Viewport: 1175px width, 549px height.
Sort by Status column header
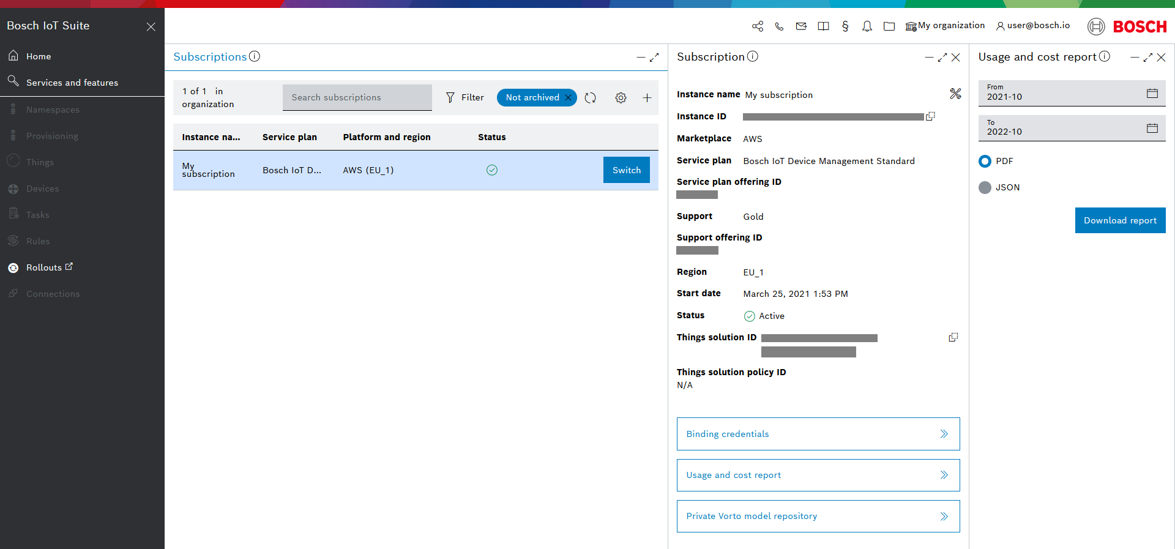click(492, 137)
